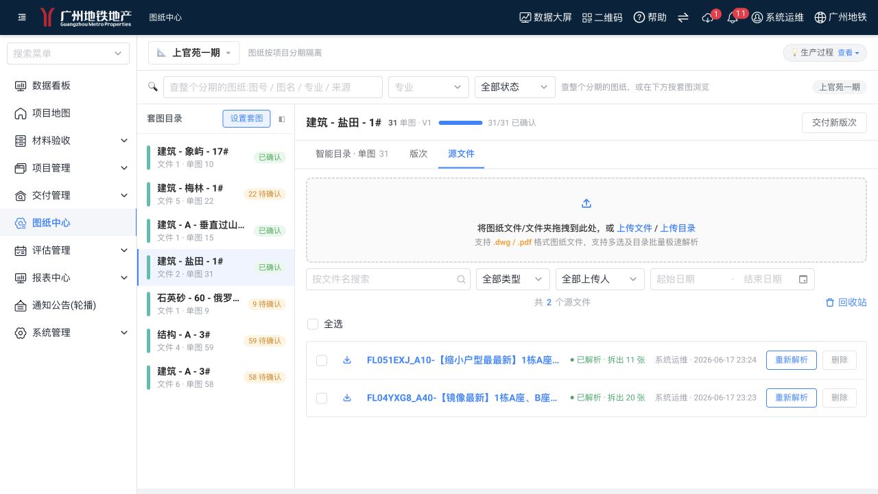Download the FL04YXG8_A40 source file

point(347,398)
